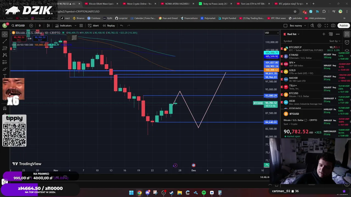
Task: Click the red SELL price button
Action: coord(19,38)
